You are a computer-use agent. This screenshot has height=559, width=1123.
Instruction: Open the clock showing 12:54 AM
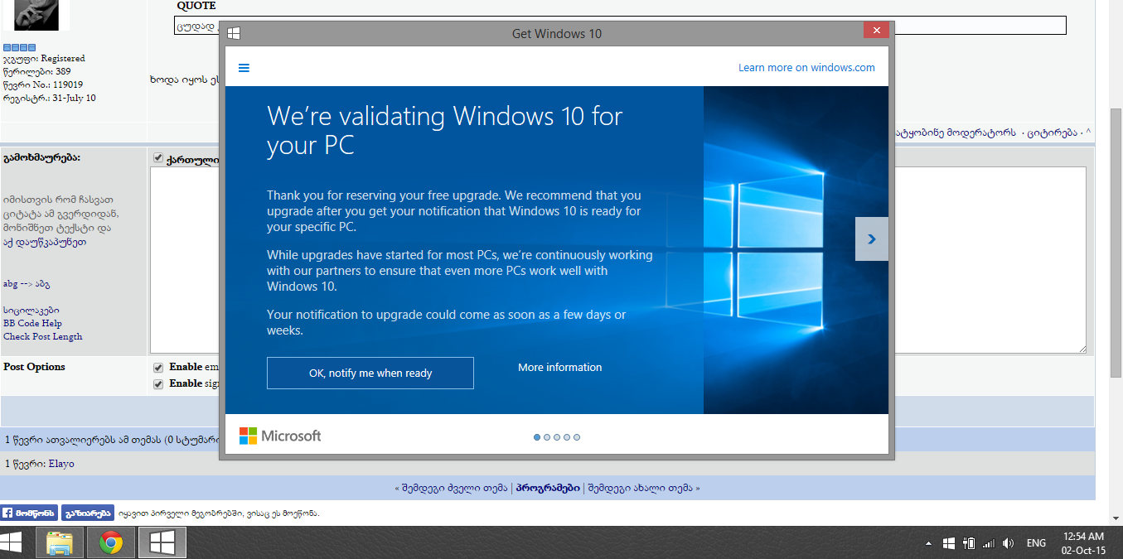pyautogui.click(x=1083, y=543)
